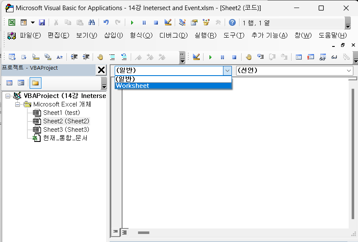Open the 실행(R) menu
Screen dimensions: 358x242
[x=206, y=35]
